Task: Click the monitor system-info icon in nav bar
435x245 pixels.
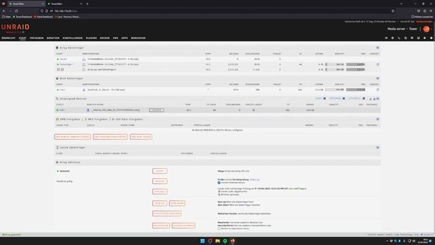Action: (419, 38)
